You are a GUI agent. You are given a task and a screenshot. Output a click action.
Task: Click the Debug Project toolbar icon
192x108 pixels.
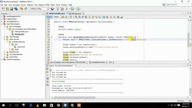(x=72, y=9)
